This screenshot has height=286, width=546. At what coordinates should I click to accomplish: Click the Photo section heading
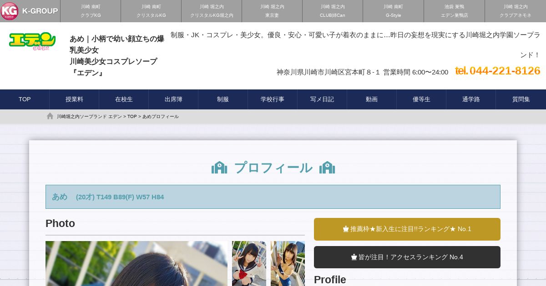coord(60,223)
